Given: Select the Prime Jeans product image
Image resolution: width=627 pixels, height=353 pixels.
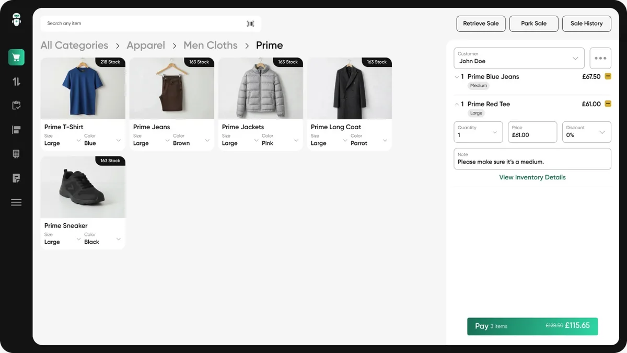Looking at the screenshot, I should (x=172, y=88).
